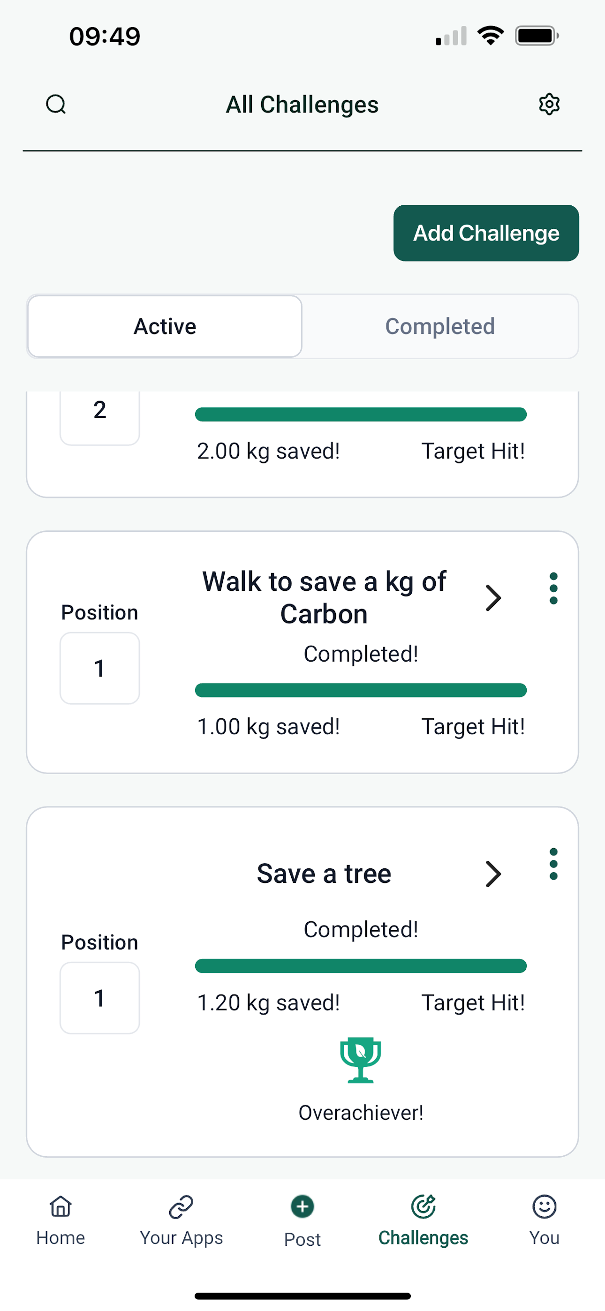Open three-dot menu for Save a tree

(553, 864)
